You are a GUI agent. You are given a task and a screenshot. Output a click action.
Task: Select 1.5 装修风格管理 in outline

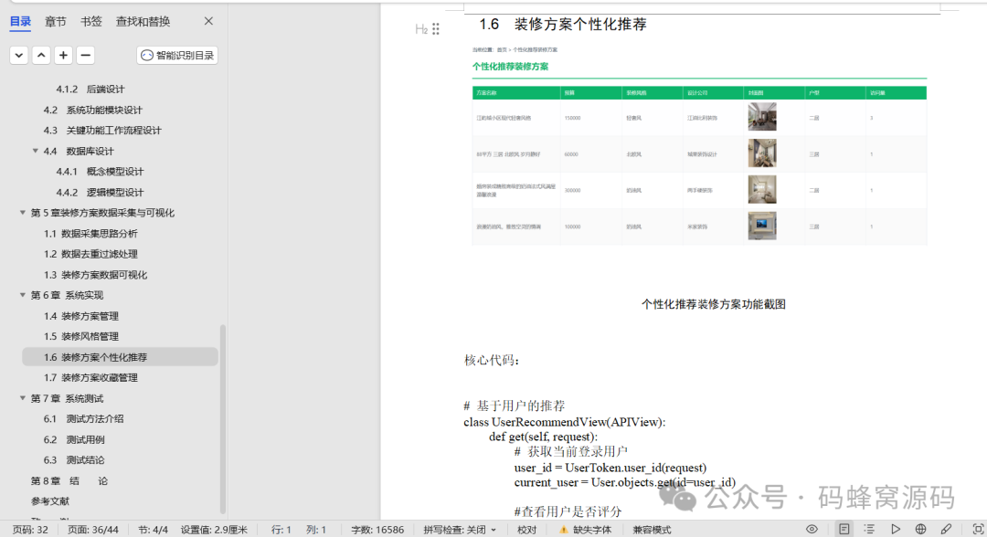pos(80,336)
